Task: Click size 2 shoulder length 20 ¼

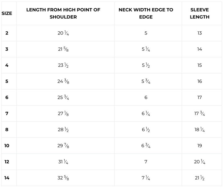Action: [63, 33]
